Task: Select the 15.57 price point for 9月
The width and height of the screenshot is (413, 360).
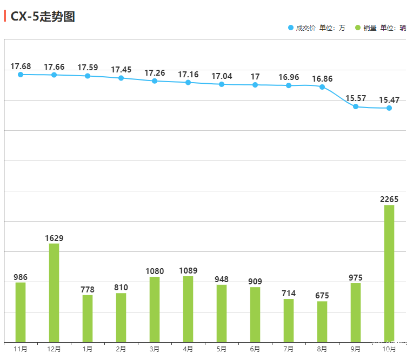Action: [356, 106]
